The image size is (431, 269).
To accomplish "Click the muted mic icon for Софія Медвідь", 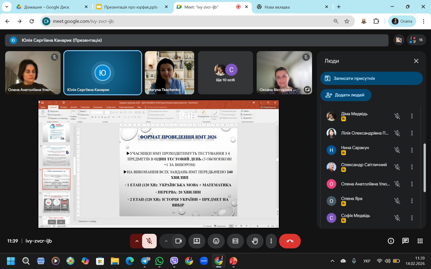I will (x=397, y=218).
